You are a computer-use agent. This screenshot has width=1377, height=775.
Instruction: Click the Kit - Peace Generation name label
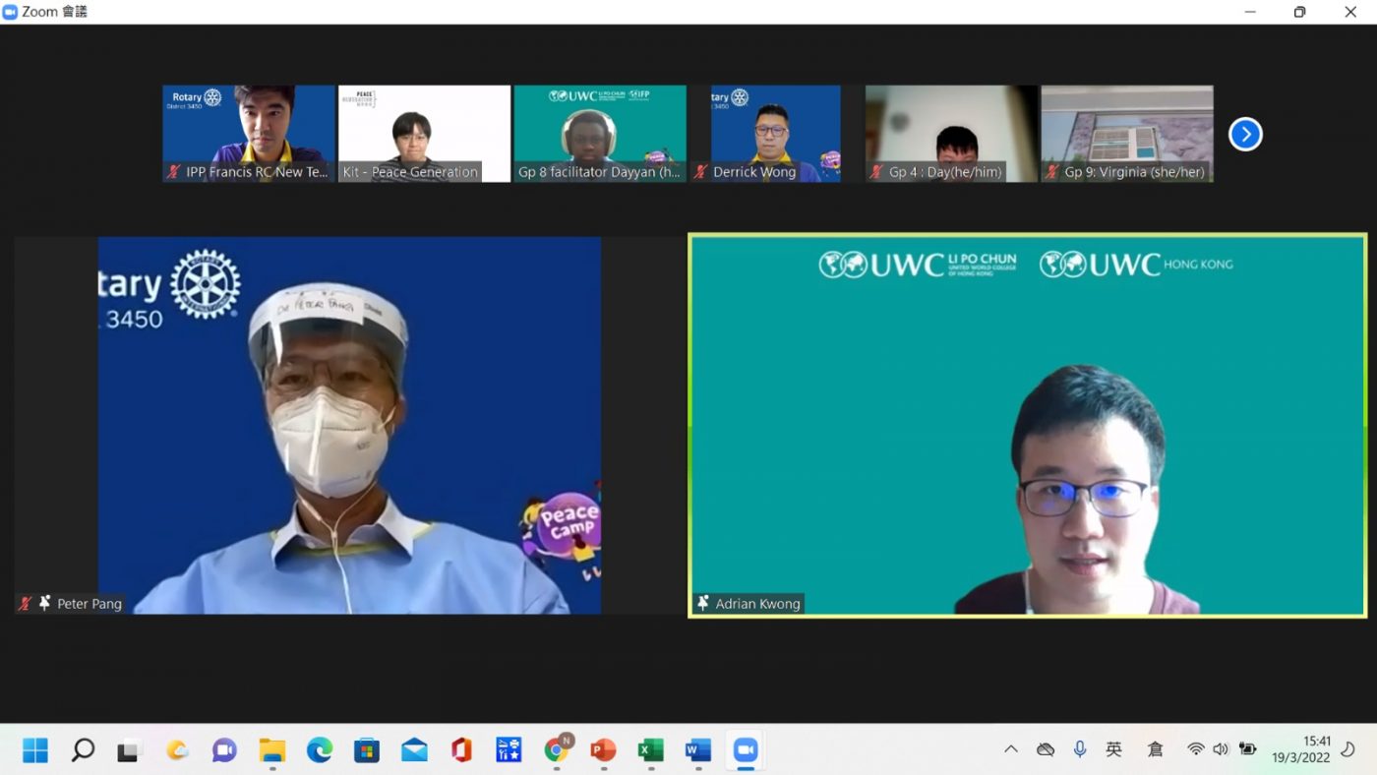pos(410,171)
